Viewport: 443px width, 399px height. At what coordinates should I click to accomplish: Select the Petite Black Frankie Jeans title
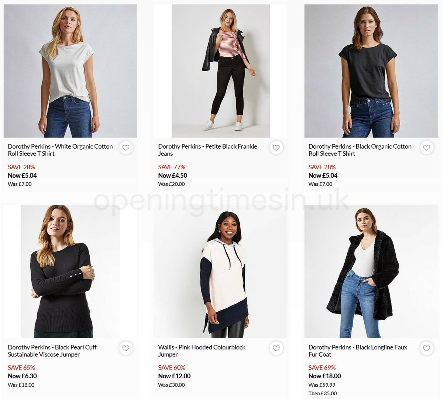point(207,150)
